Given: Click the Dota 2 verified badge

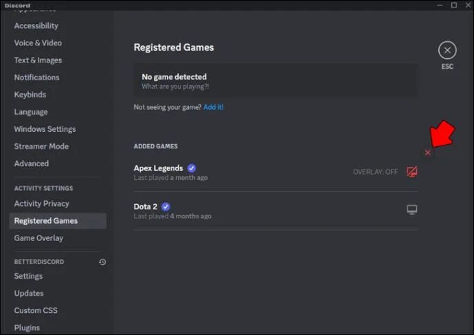Looking at the screenshot, I should [x=166, y=207].
